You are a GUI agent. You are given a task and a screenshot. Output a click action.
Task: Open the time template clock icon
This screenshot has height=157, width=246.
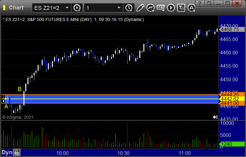[129, 8]
